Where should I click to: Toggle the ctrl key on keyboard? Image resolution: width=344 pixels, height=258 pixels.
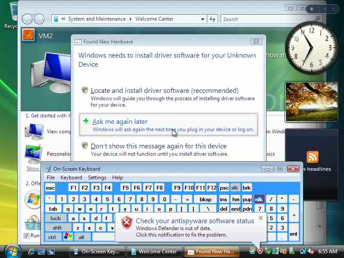[52, 237]
